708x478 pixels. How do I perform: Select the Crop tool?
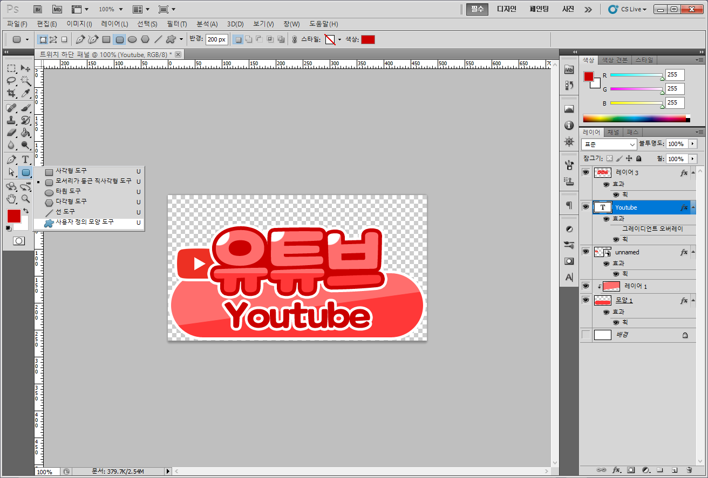(x=11, y=93)
